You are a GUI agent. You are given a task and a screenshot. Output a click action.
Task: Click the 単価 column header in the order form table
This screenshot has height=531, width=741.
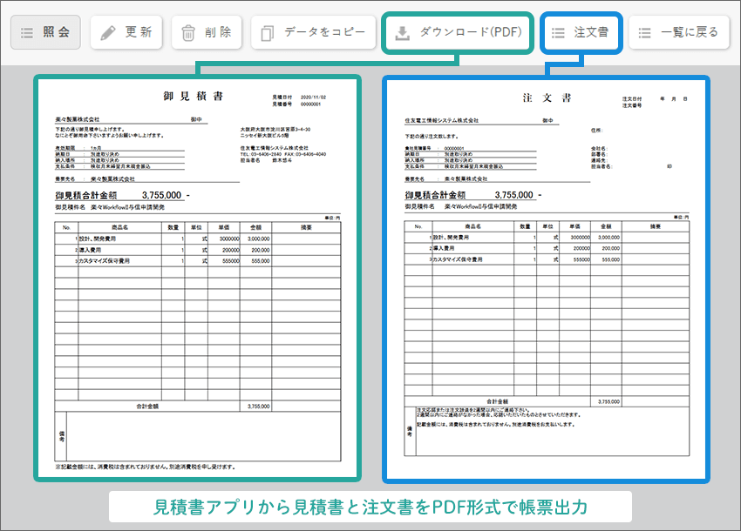point(574,226)
